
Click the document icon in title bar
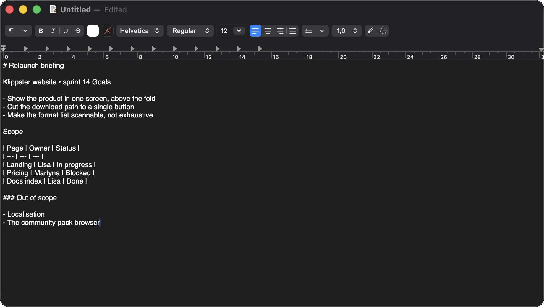pyautogui.click(x=53, y=9)
